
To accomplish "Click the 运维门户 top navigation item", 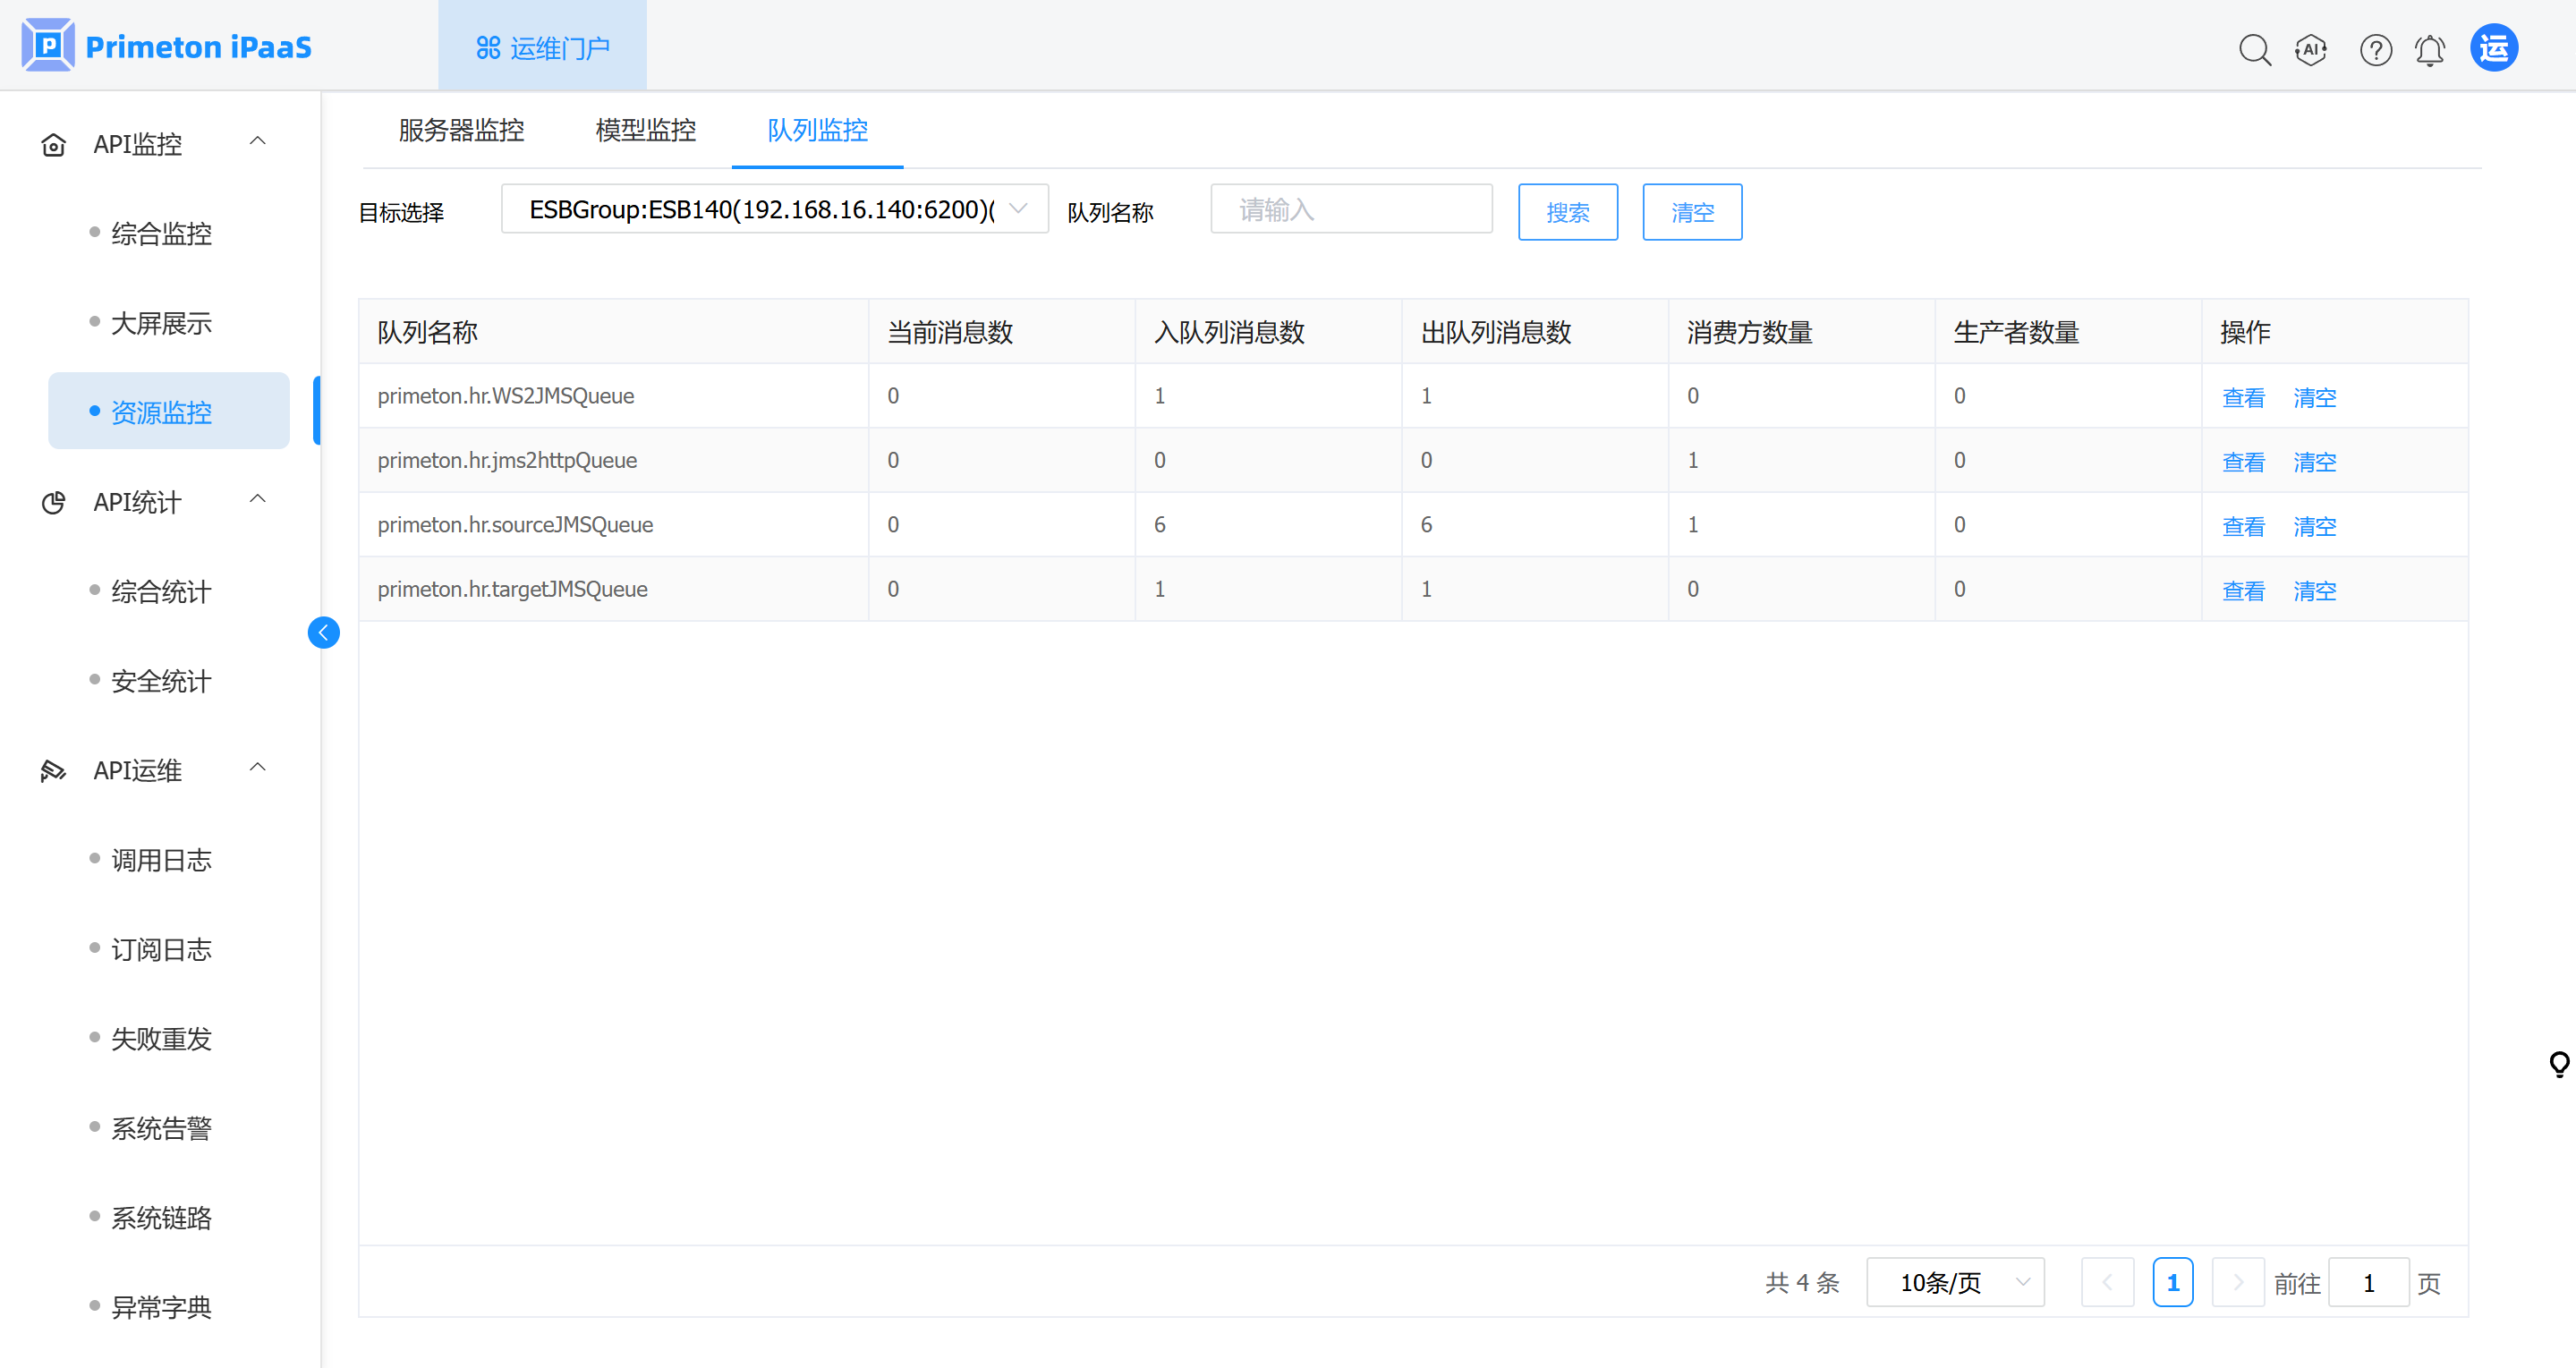I will [543, 47].
